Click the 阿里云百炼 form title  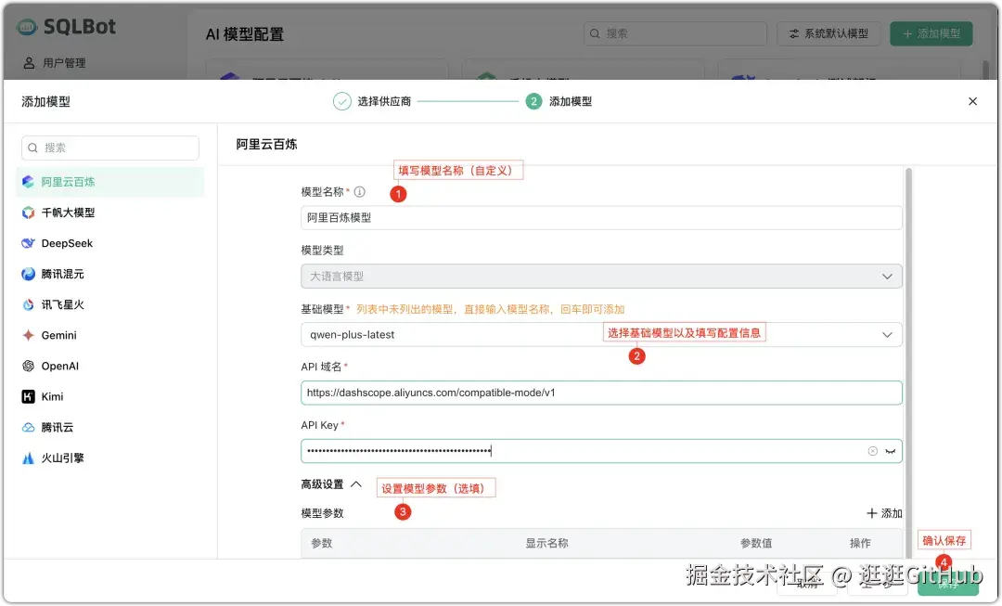click(x=266, y=145)
